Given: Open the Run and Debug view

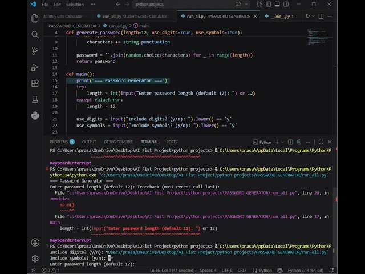Looking at the screenshot, I should click(x=35, y=67).
